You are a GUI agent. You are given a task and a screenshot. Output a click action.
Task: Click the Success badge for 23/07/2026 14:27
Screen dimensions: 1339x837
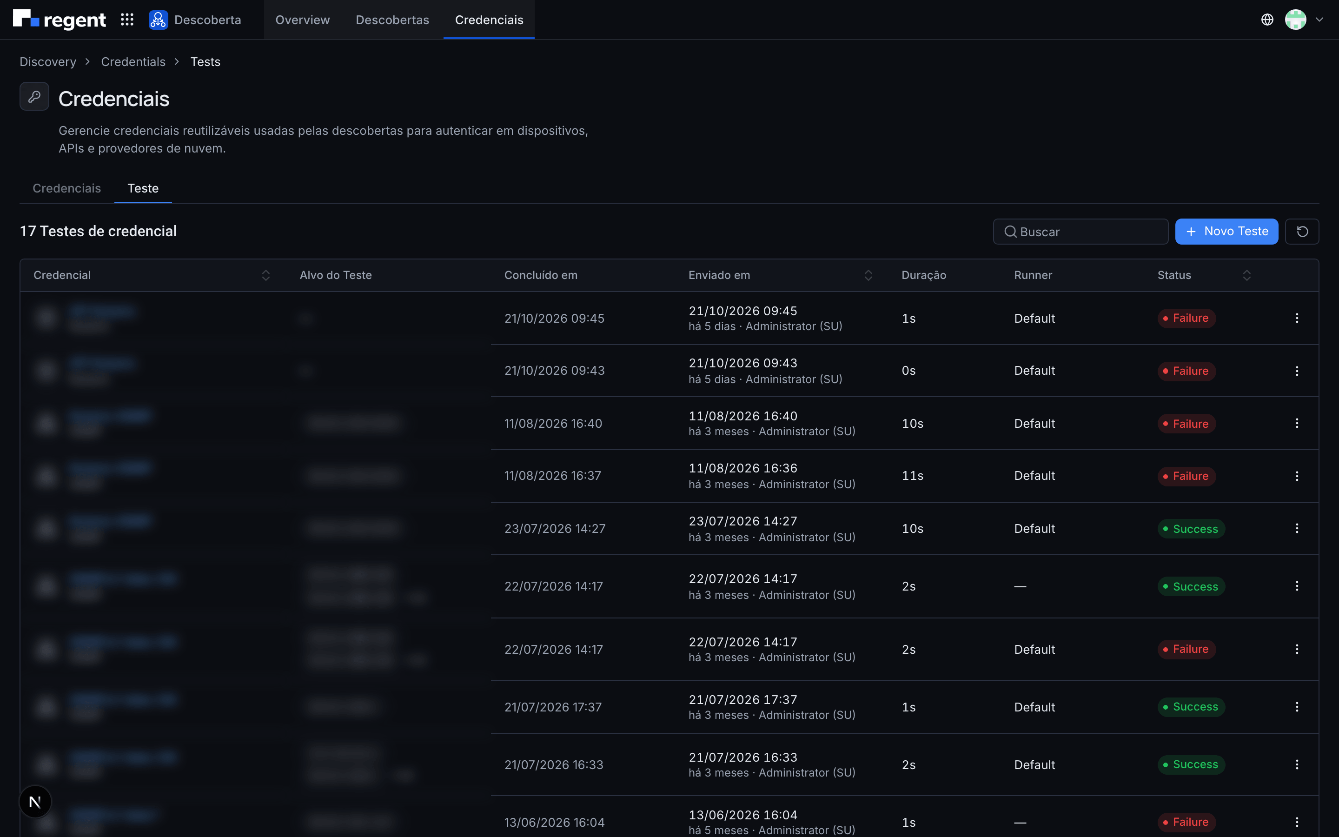[1191, 528]
